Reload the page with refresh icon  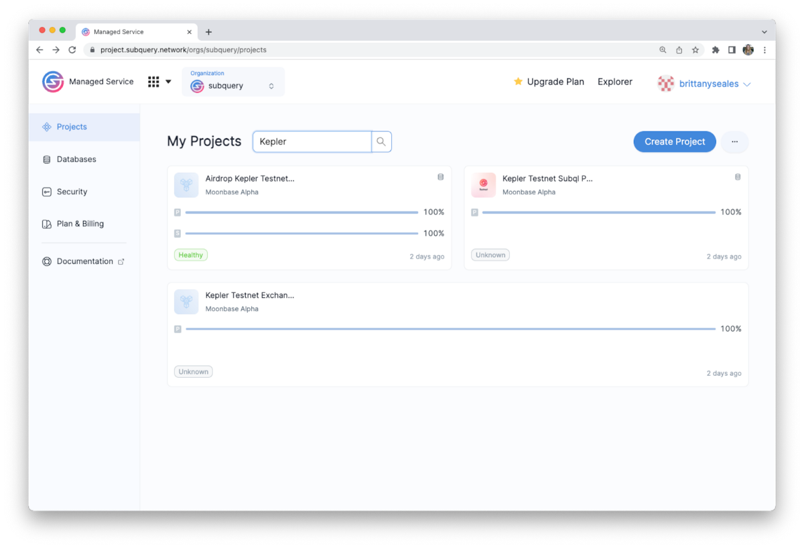pyautogui.click(x=72, y=50)
